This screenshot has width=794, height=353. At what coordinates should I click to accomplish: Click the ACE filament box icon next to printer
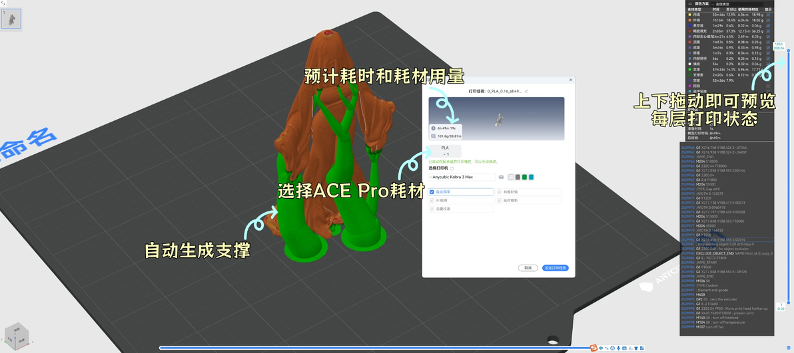502,177
